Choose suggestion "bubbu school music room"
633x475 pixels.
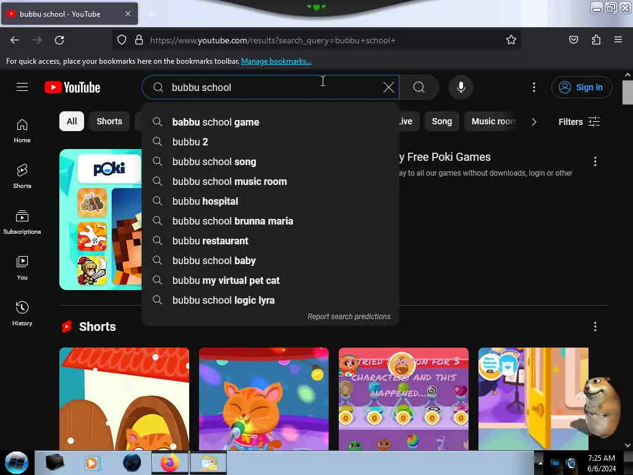pyautogui.click(x=270, y=181)
